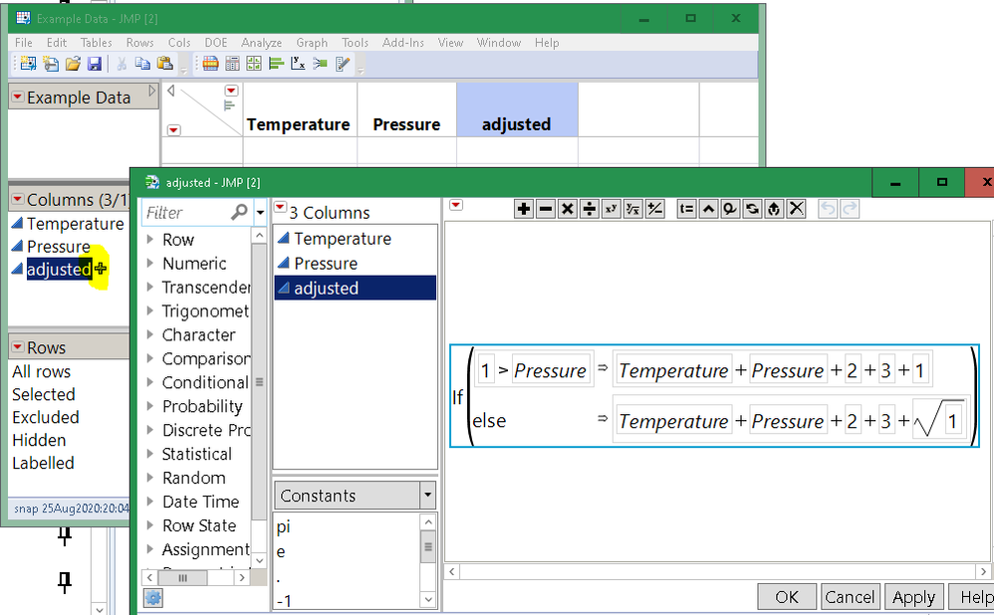Expand the Numeric function group
This screenshot has width=994, height=615.
click(150, 264)
